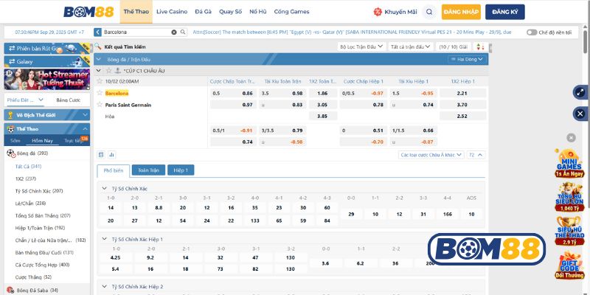This screenshot has width=590, height=295.
Task: Switch to the Toàn Trận tab
Action: 149,170
